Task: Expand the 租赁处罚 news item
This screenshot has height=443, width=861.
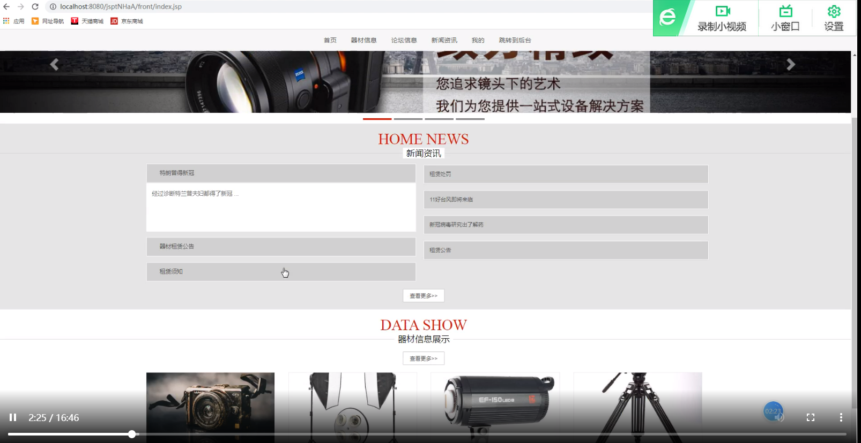Action: coord(566,174)
